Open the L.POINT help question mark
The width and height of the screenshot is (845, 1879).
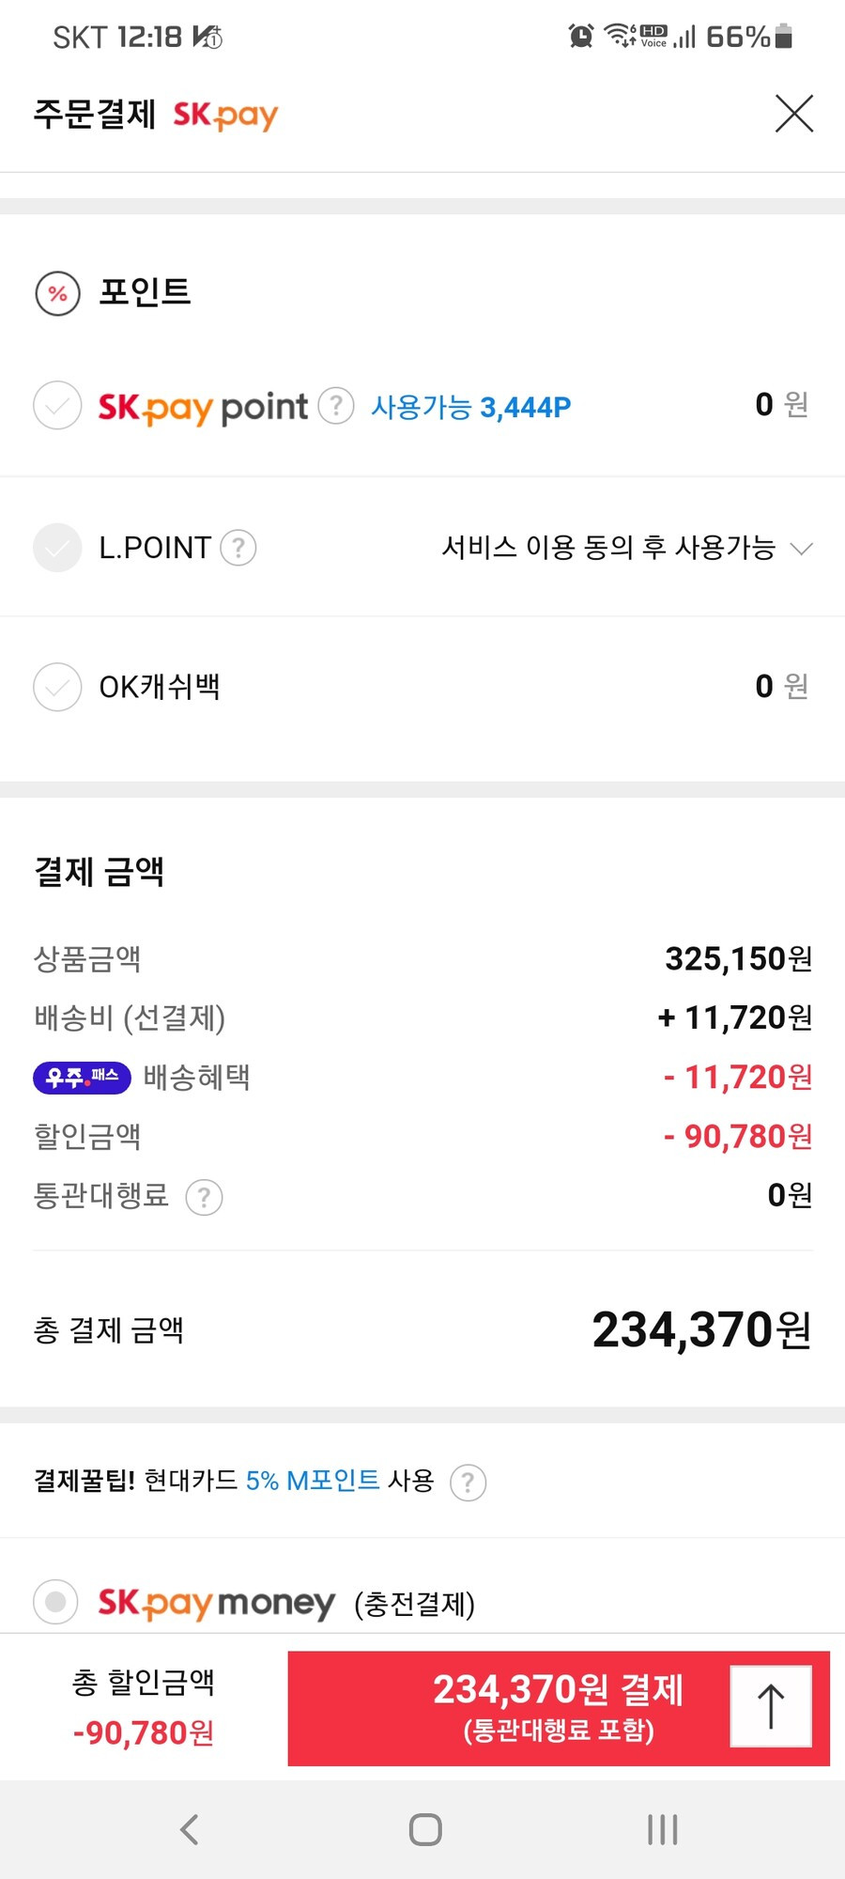[238, 547]
